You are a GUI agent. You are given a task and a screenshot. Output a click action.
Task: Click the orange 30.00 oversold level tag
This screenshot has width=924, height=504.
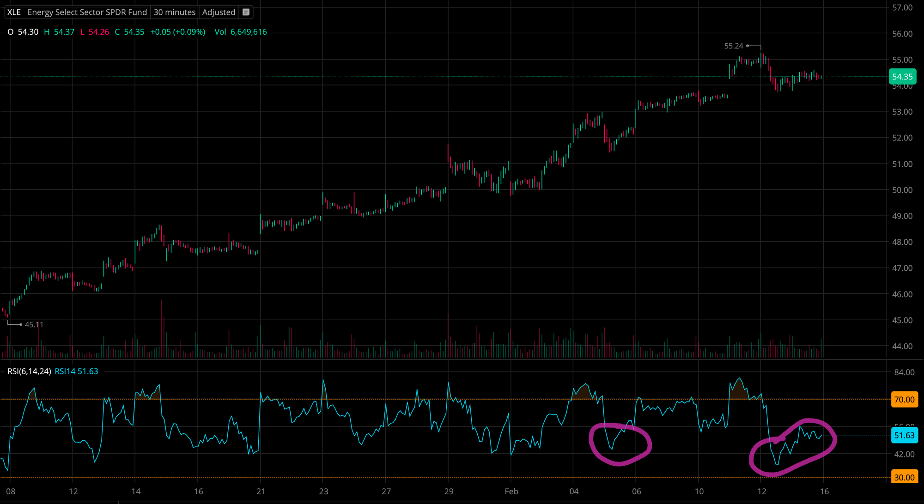coord(904,477)
